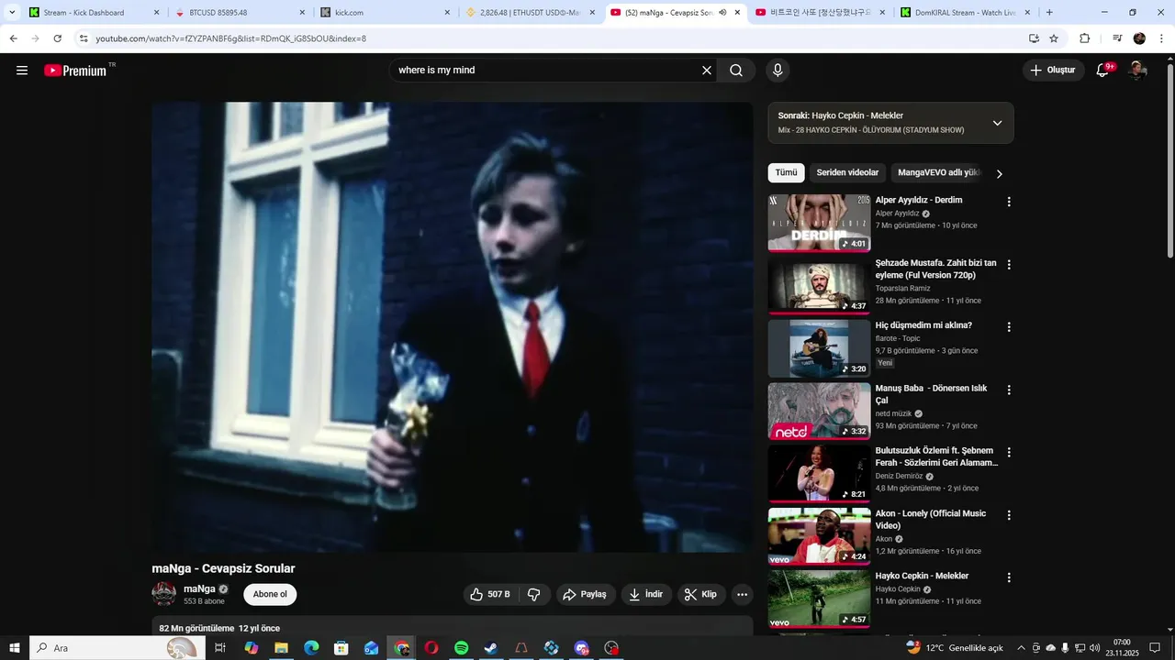Open taskbar volume control
This screenshot has width=1175, height=660.
pyautogui.click(x=1095, y=648)
